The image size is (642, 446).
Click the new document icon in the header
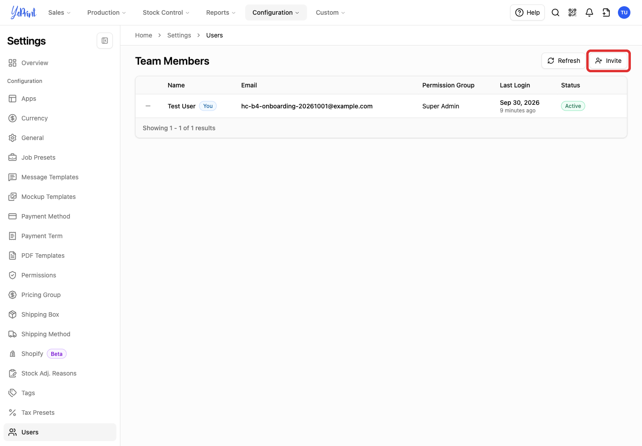606,12
